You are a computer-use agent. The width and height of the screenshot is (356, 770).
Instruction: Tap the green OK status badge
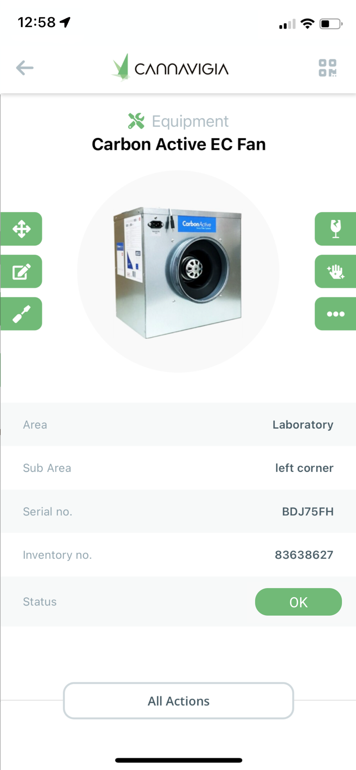pos(298,602)
